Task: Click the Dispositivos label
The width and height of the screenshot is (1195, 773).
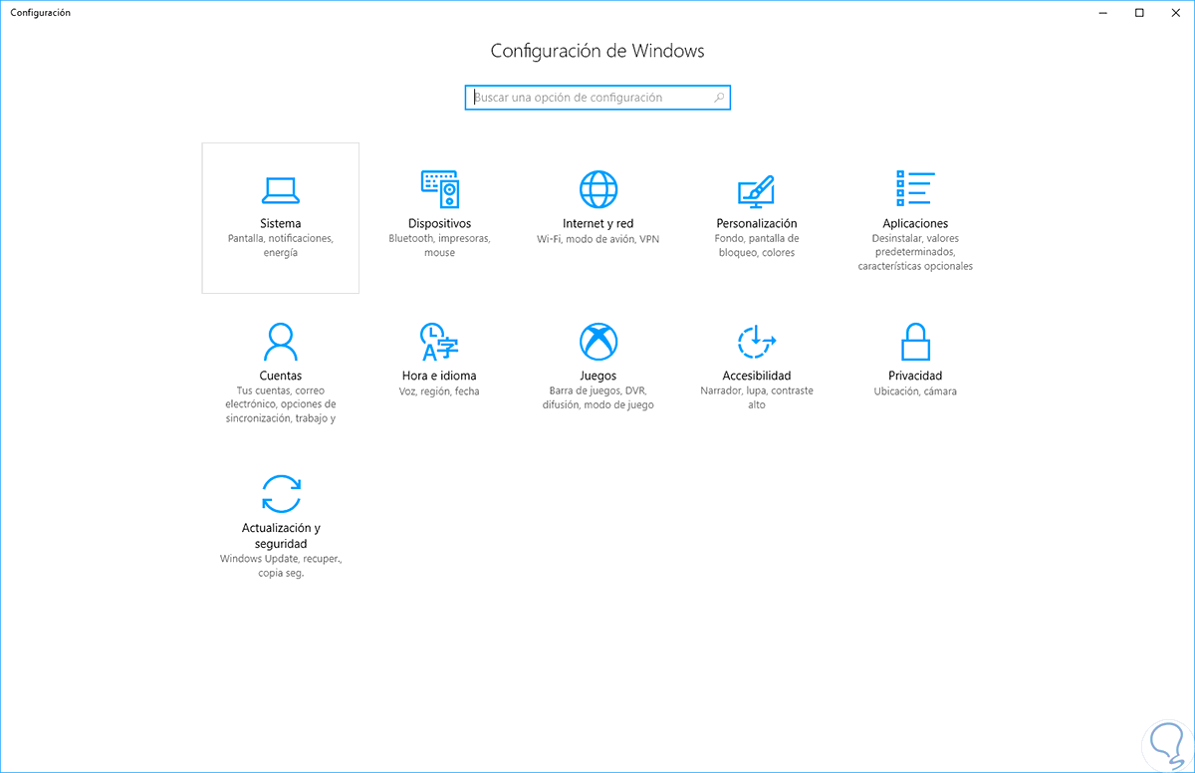Action: coord(439,223)
